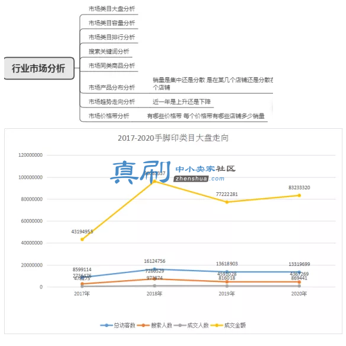Click the 市场趋势走向分析 node
This screenshot has width=346, height=346.
point(112,101)
